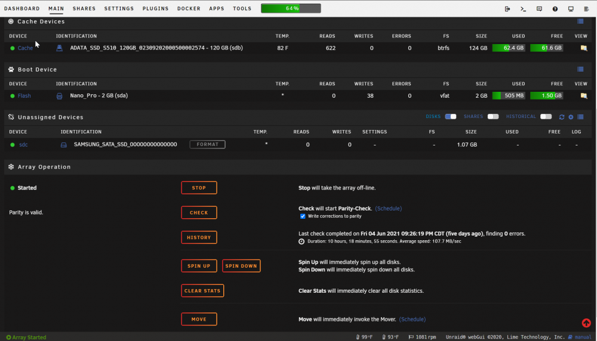The width and height of the screenshot is (597, 341).
Task: Click the 99°F temperature reading in footer
Action: point(364,337)
